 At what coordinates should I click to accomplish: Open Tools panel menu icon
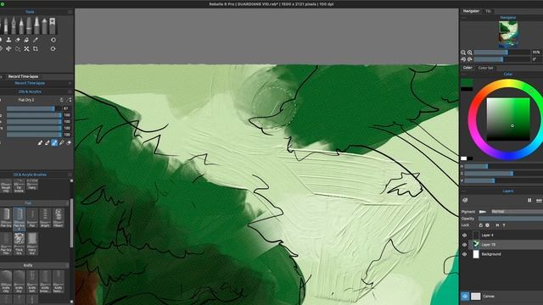(70, 12)
